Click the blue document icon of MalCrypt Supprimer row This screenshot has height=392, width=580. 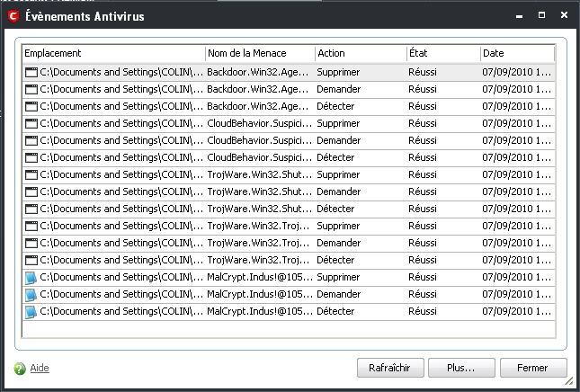coord(31,277)
